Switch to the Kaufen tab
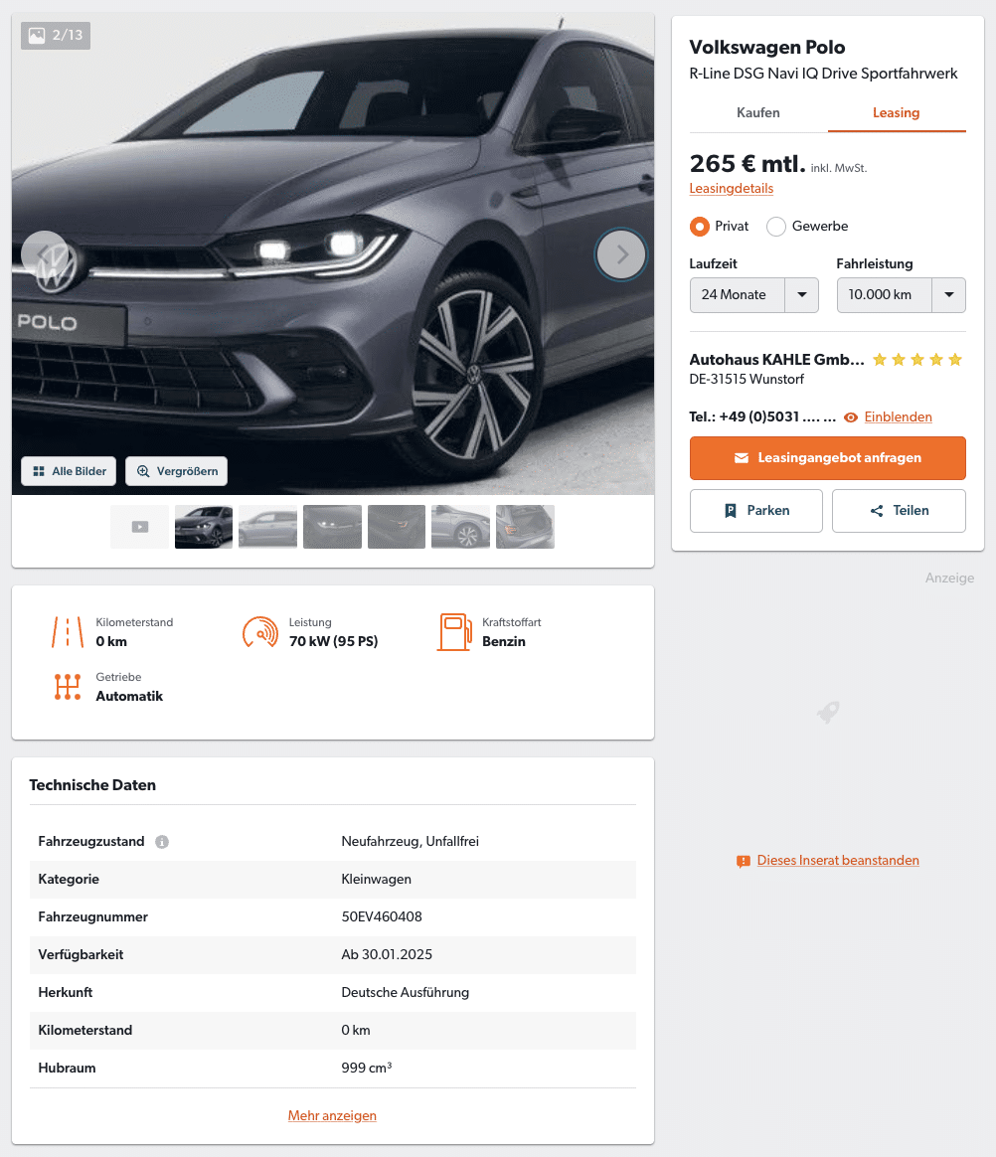Image resolution: width=996 pixels, height=1157 pixels. click(758, 113)
